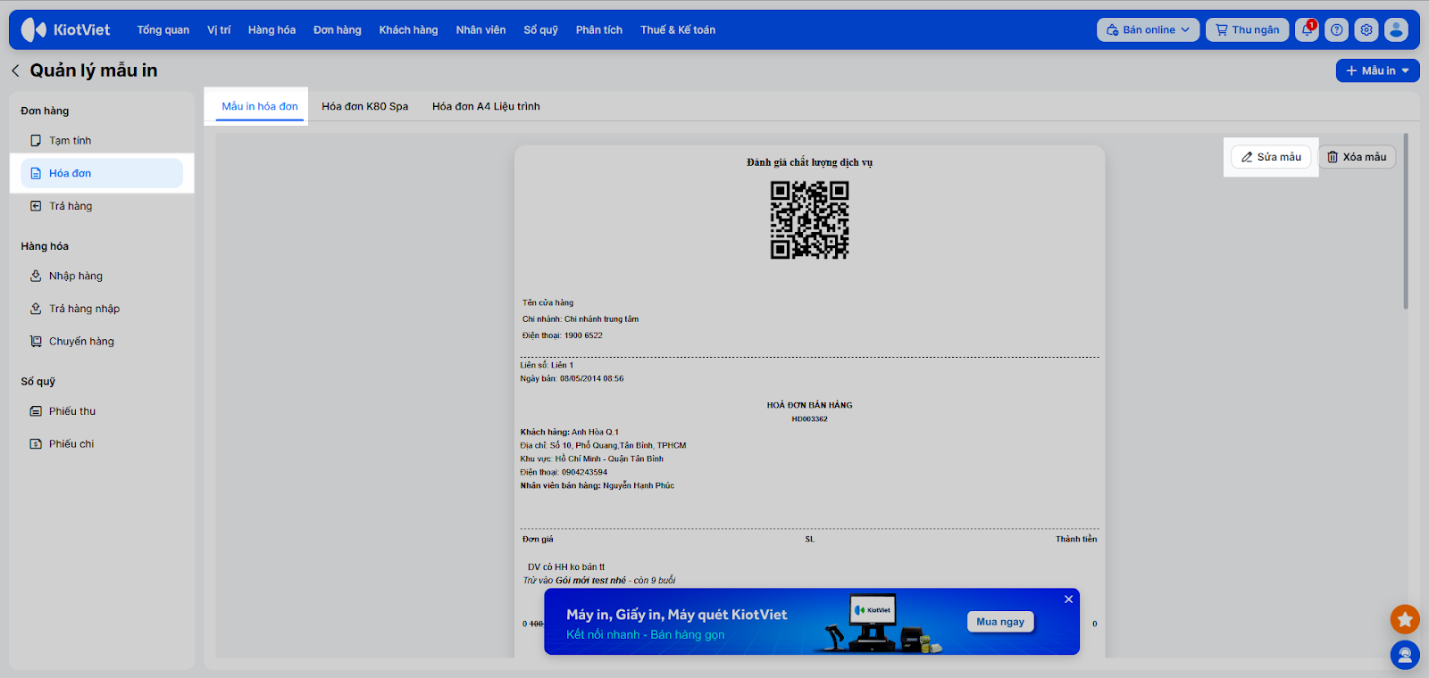The image size is (1429, 678).
Task: Go back with the arrow beside Quản lý mẫu in
Action: coord(15,70)
